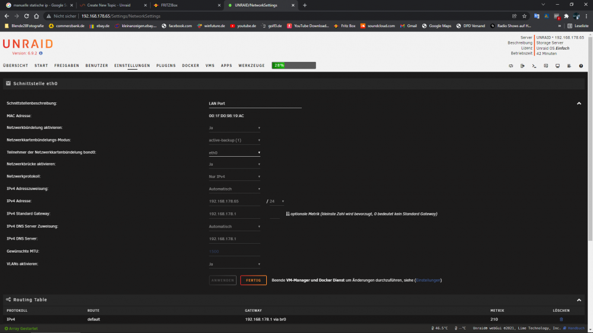593x333 pixels.
Task: Open Netzwerkprotokoll dropdown
Action: [234, 176]
